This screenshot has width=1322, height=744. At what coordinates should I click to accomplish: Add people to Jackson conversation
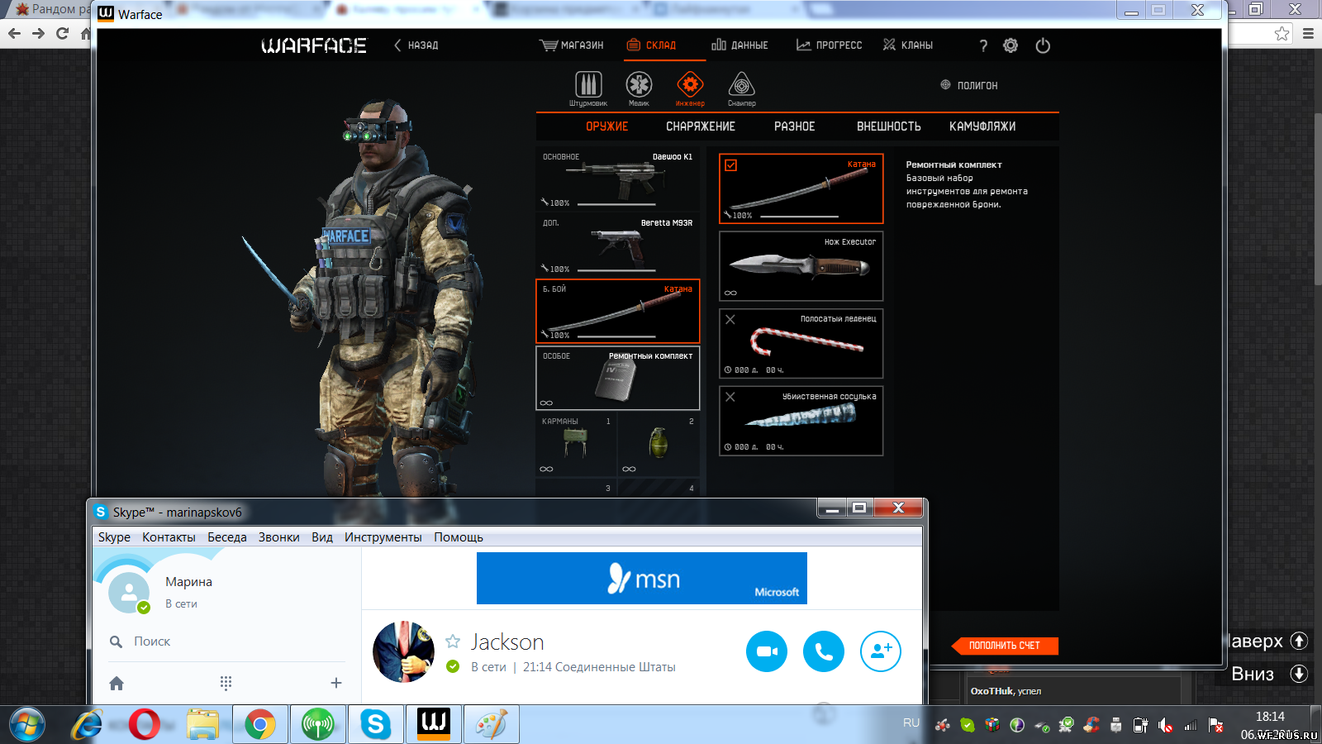pyautogui.click(x=881, y=651)
